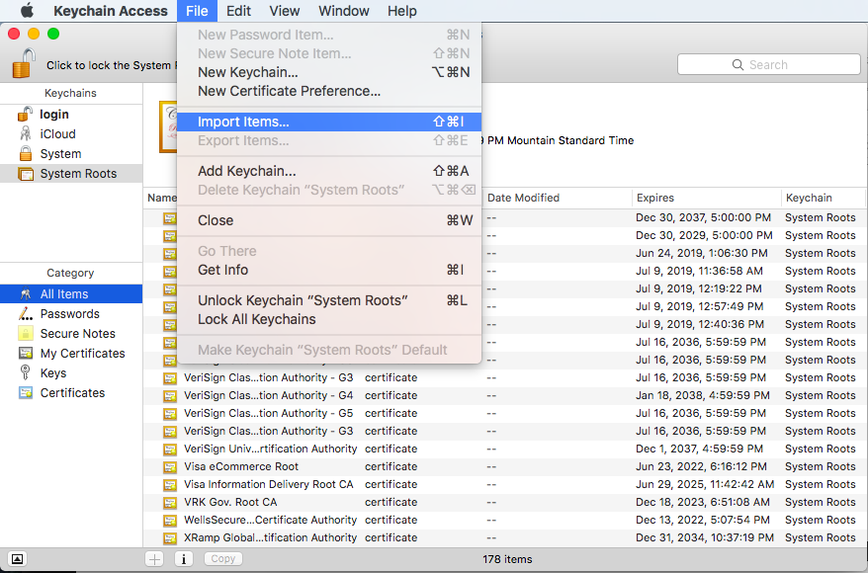Click Lock All Keychains

coord(257,319)
